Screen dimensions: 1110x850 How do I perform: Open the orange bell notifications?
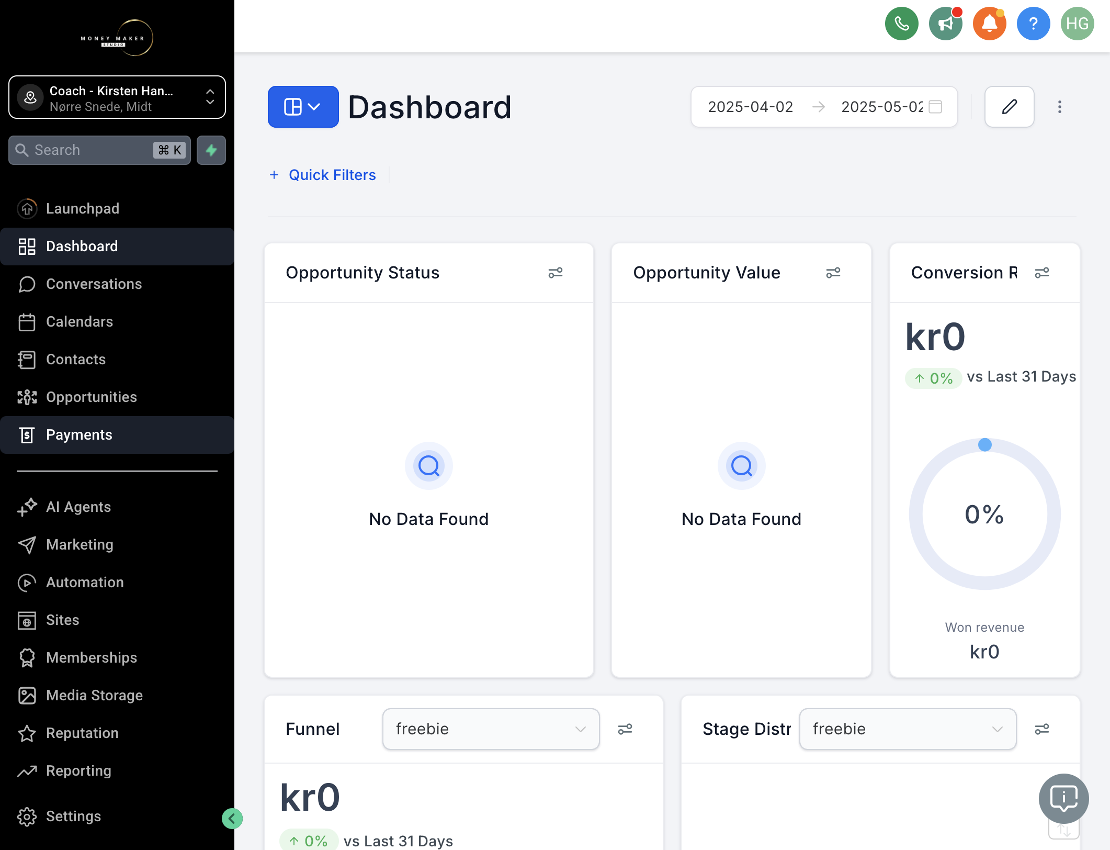tap(989, 24)
